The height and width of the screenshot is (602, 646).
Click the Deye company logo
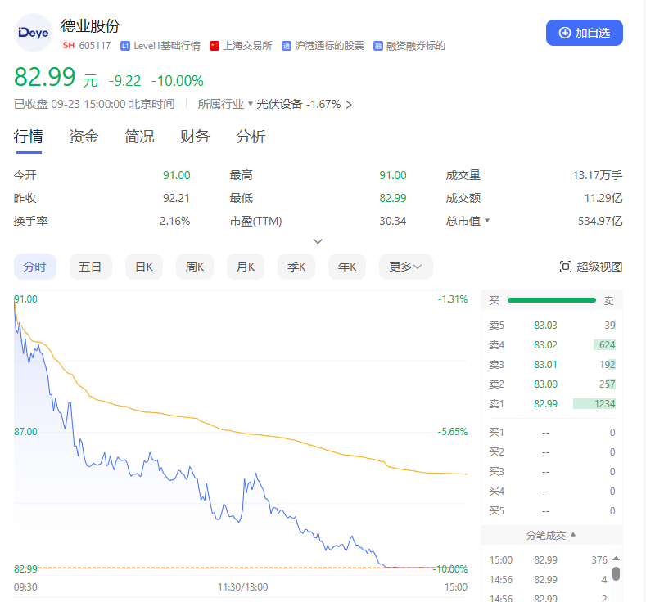(34, 34)
